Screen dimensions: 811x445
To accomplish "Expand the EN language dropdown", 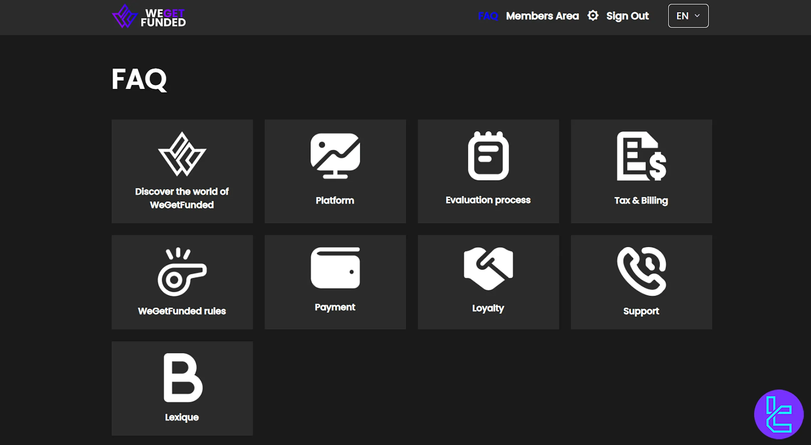I will 688,16.
